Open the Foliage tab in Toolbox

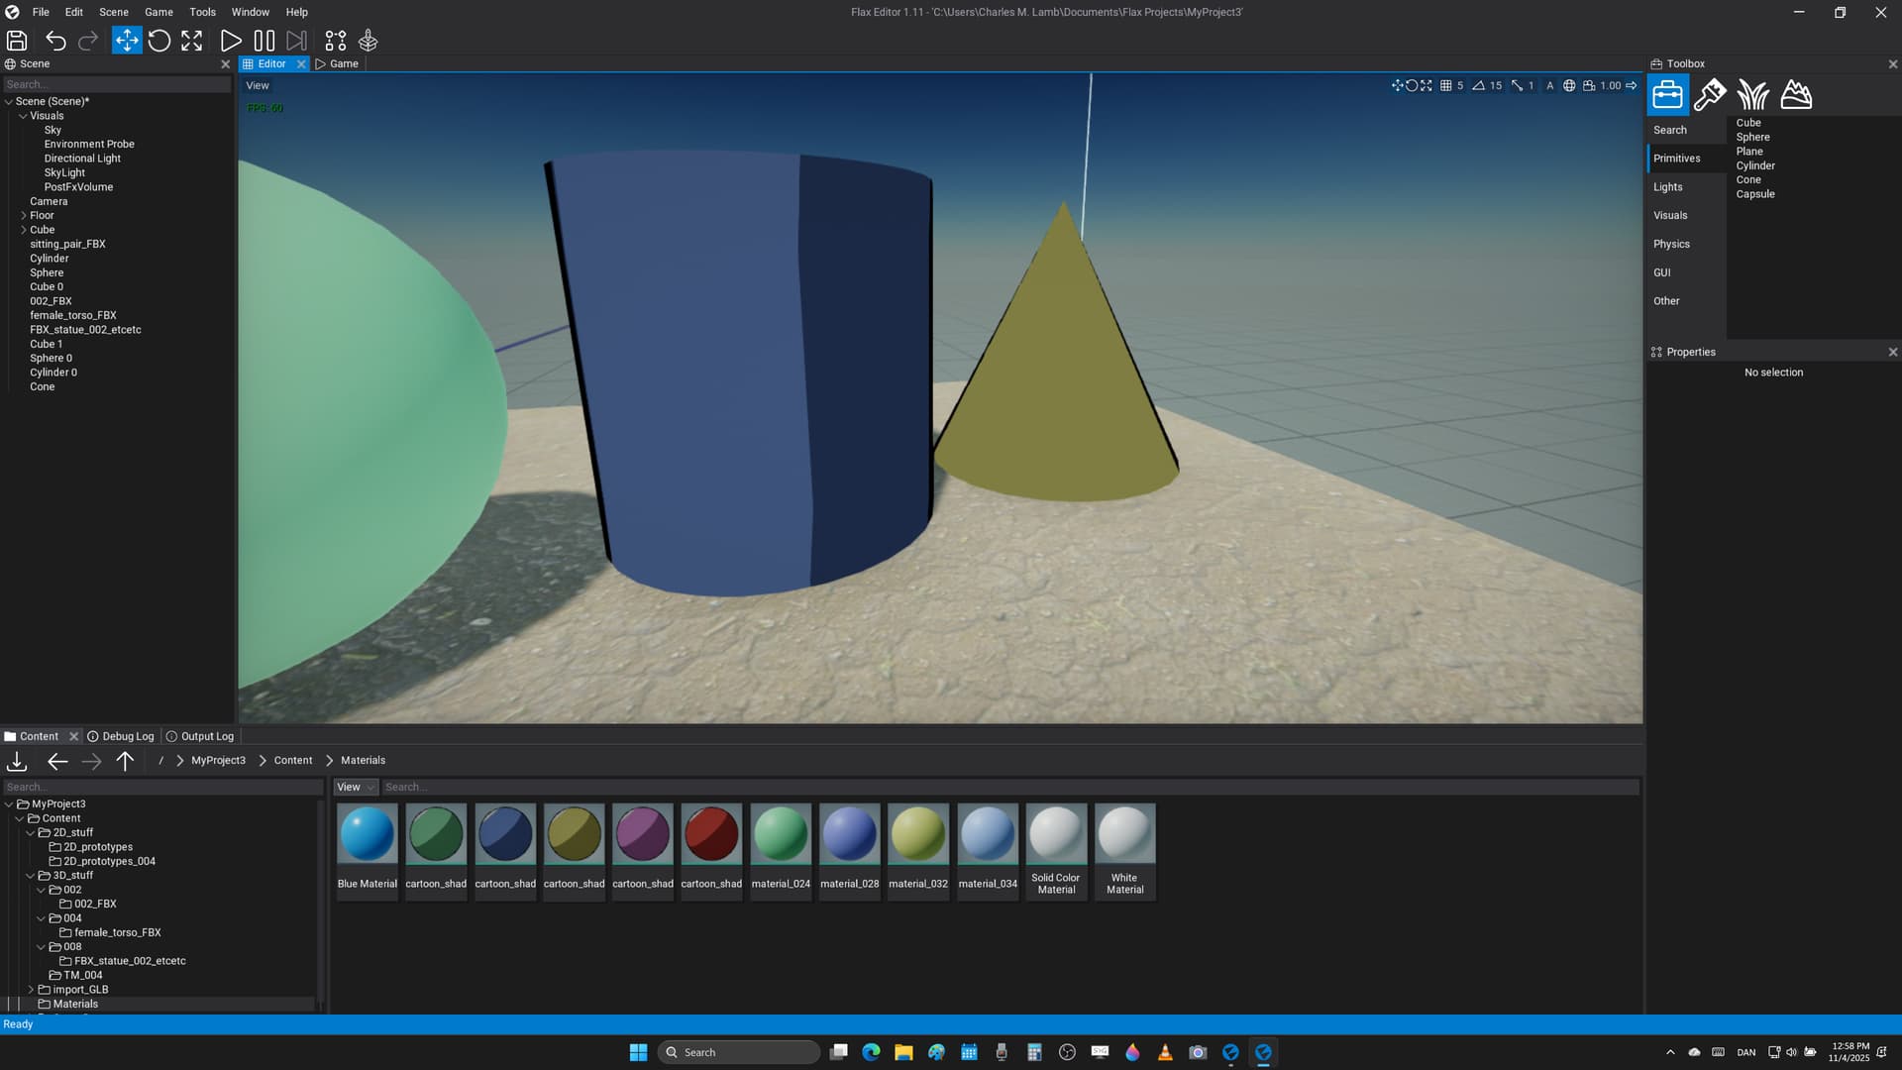(x=1752, y=95)
